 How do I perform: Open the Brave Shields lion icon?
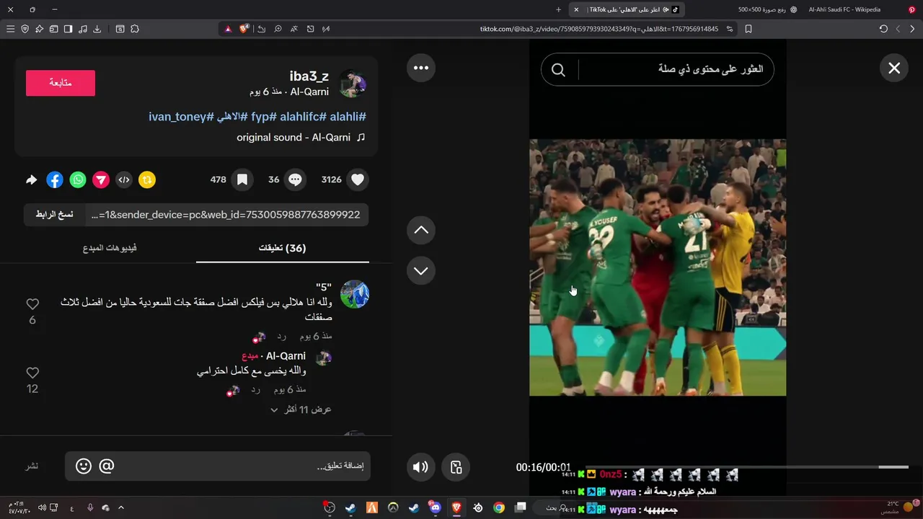tap(244, 29)
